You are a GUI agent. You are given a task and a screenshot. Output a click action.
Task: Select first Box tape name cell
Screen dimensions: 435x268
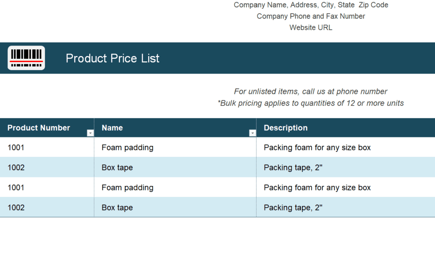click(x=175, y=168)
